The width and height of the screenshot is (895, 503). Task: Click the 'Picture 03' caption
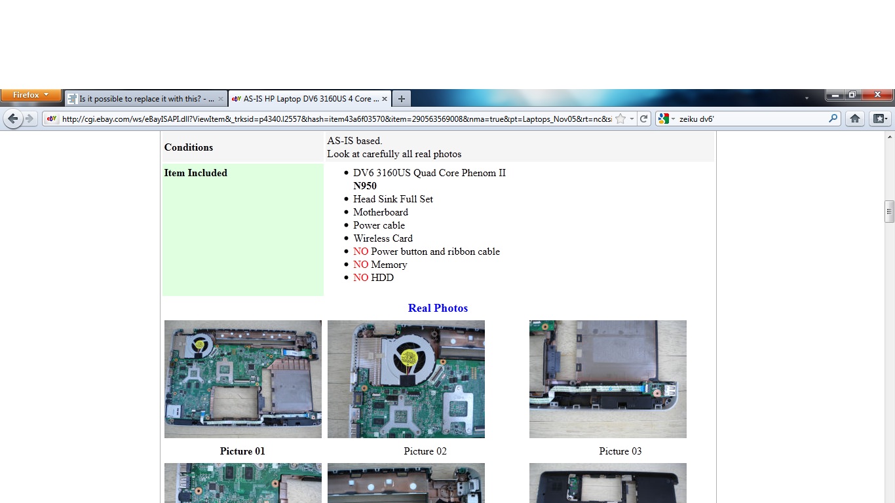coord(620,451)
